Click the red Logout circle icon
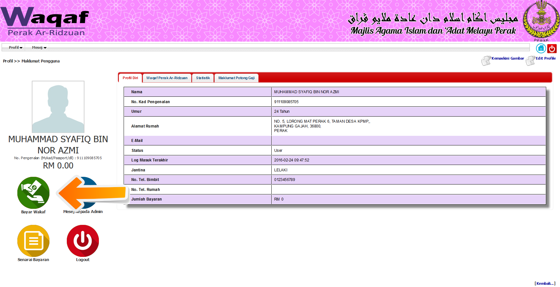Screen dimensions: 560x287 pos(83,241)
